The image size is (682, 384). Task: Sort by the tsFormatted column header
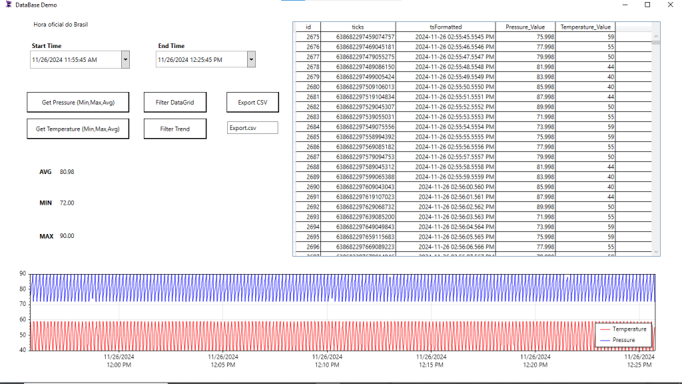[x=446, y=27]
